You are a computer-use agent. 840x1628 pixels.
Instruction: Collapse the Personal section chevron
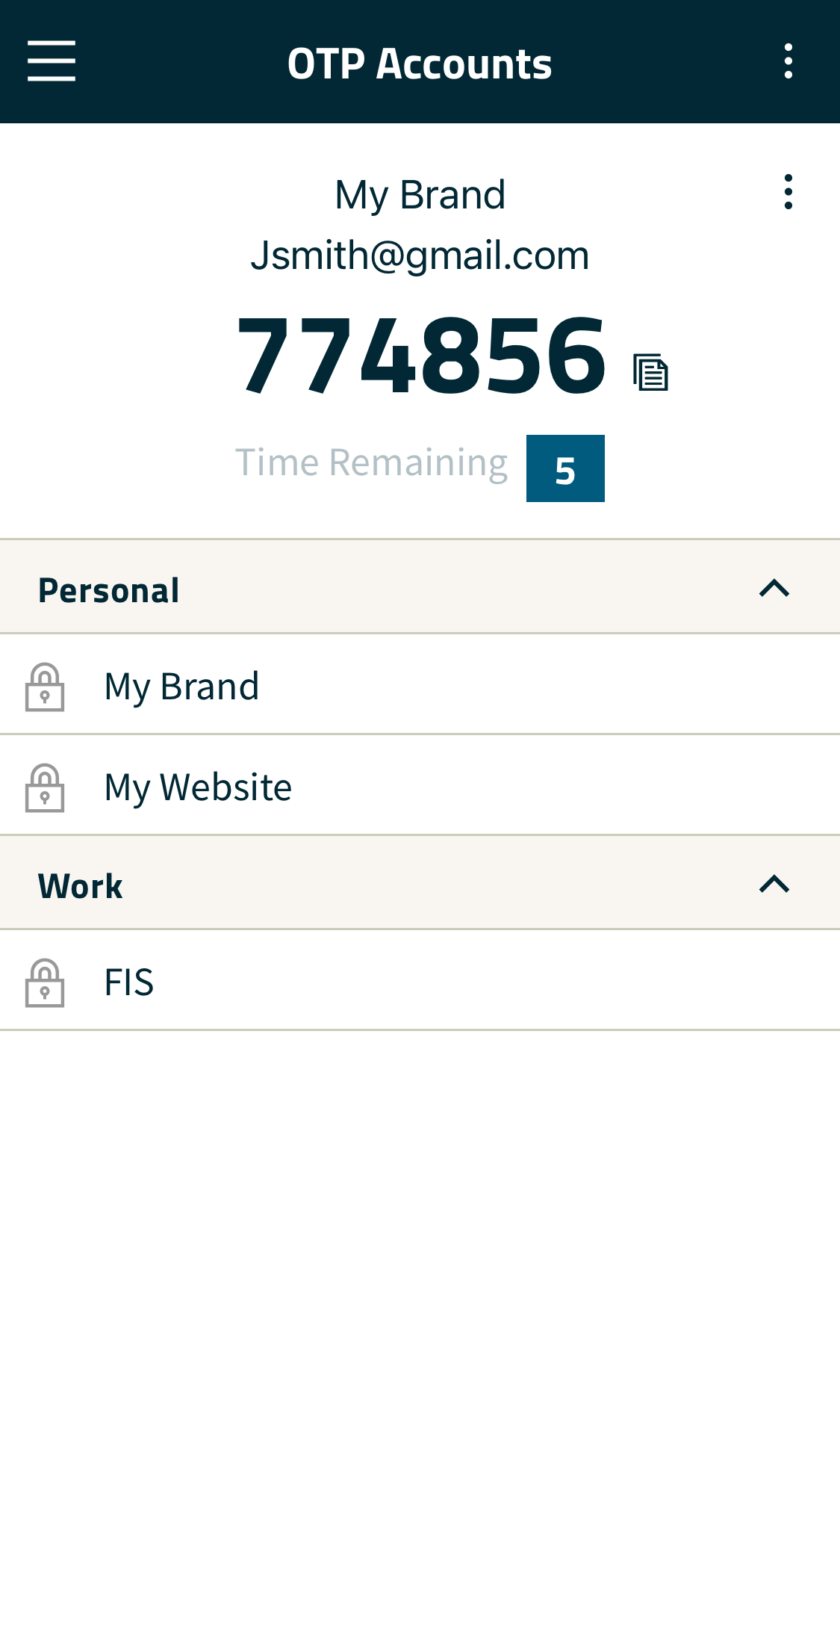pos(774,589)
